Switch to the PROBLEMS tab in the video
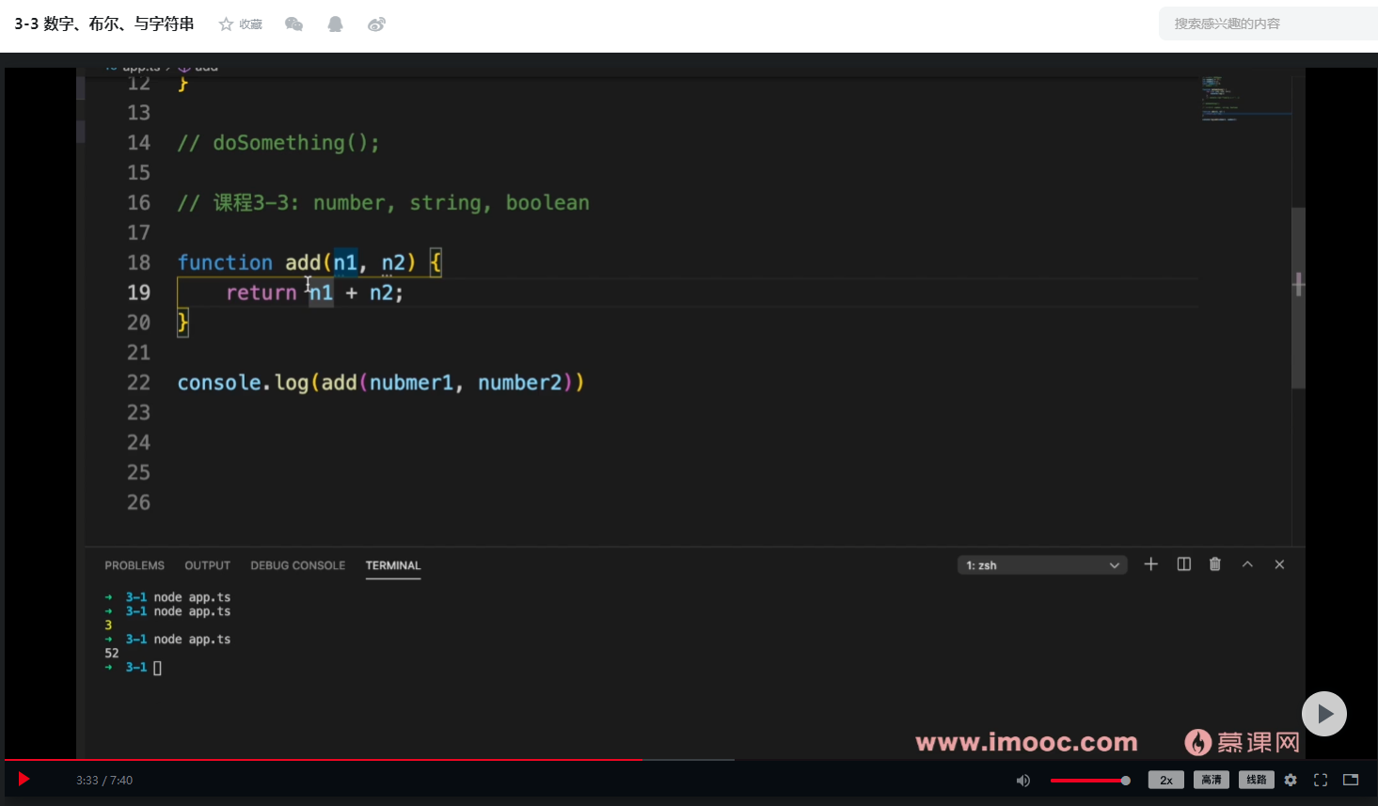 135,565
